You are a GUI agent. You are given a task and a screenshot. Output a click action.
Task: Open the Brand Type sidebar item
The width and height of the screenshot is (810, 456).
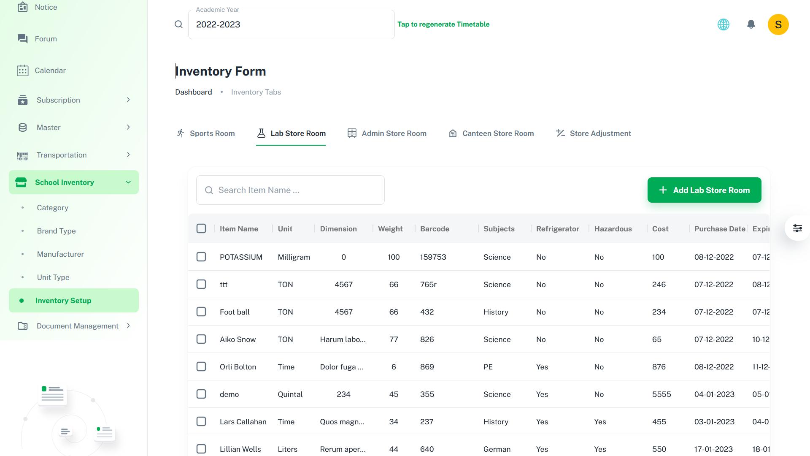click(x=56, y=231)
